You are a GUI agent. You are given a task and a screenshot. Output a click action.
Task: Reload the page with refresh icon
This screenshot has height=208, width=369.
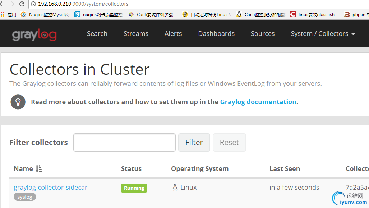(x=22, y=4)
